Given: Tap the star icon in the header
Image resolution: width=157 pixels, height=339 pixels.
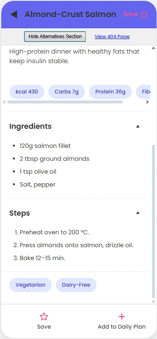Looking at the screenshot, I should pyautogui.click(x=144, y=15).
